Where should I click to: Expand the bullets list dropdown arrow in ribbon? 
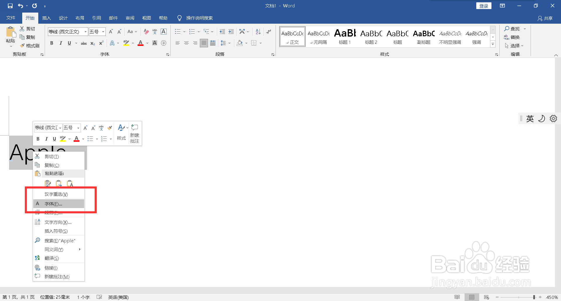click(184, 32)
